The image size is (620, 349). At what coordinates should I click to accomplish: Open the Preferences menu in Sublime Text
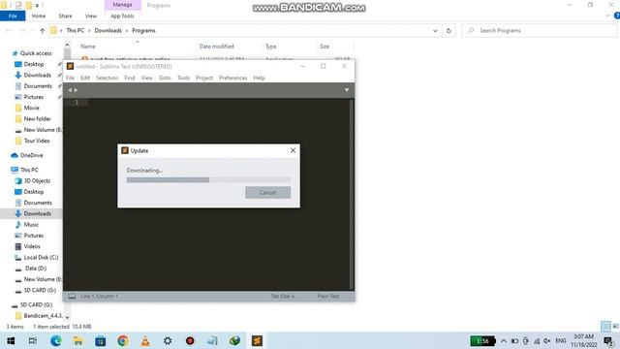coord(232,78)
